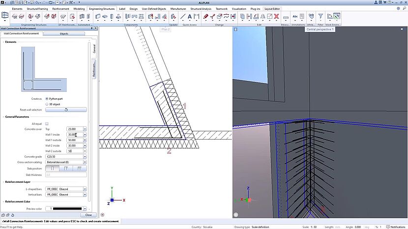Open Cross-section catalog dropdown
Screen dimensions: 408x229
85,162
